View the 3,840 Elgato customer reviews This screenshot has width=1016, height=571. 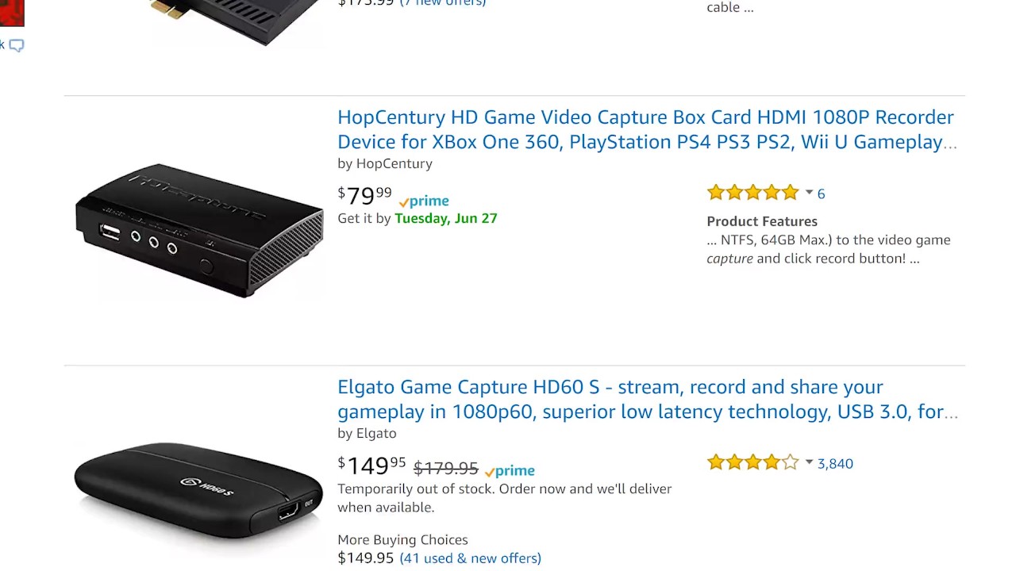835,463
